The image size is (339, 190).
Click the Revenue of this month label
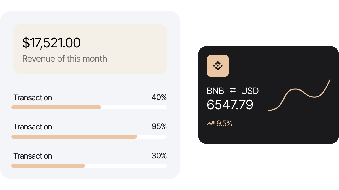64,59
